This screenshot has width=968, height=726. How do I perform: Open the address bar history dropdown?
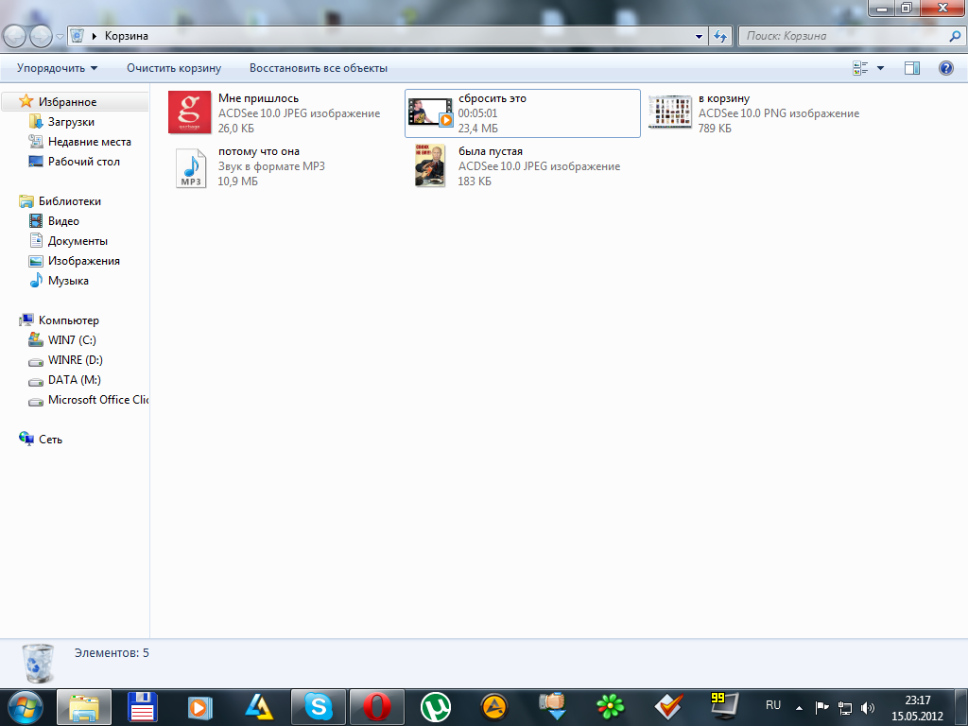click(700, 36)
